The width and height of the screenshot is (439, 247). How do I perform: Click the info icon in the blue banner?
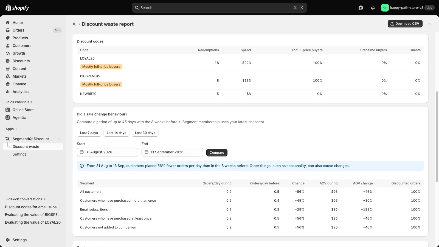[82, 166]
